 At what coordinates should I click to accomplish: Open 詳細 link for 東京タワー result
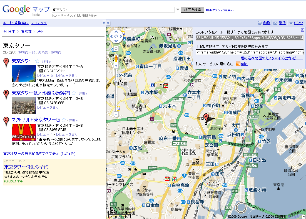point(47,62)
